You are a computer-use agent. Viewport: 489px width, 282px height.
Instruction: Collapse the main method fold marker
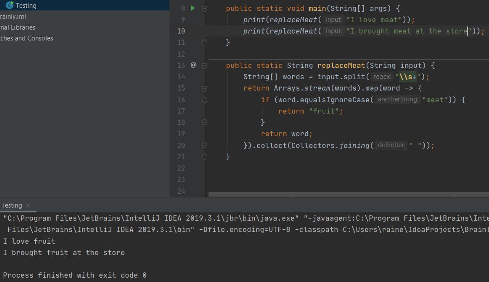(x=205, y=8)
